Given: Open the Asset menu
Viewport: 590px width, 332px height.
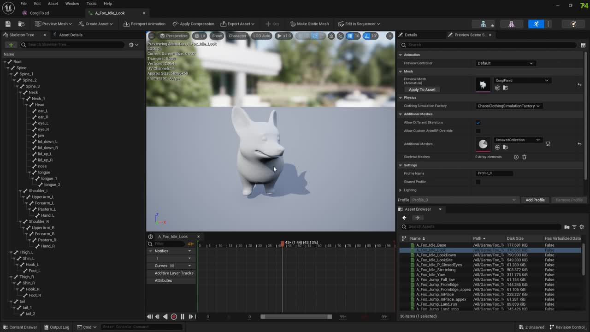Looking at the screenshot, I should coord(53,3).
